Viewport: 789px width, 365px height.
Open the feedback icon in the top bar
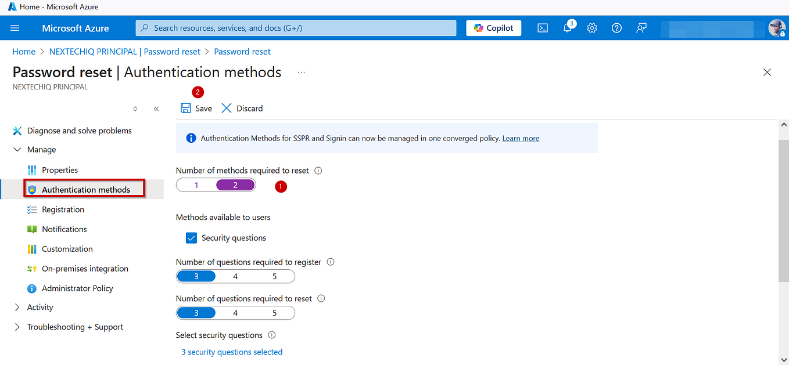point(641,27)
